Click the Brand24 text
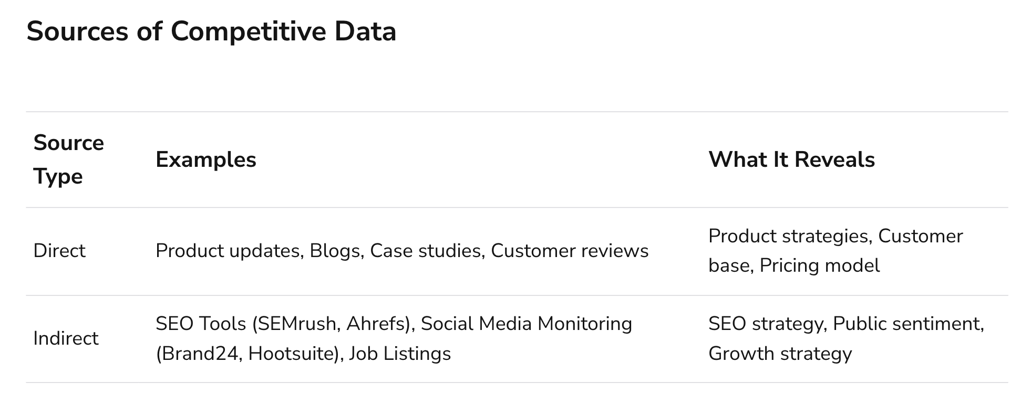This screenshot has height=405, width=1031. click(x=197, y=354)
